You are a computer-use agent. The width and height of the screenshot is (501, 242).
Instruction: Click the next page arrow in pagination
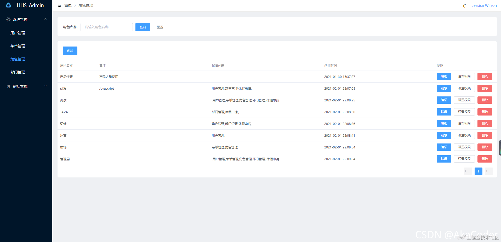click(x=488, y=171)
